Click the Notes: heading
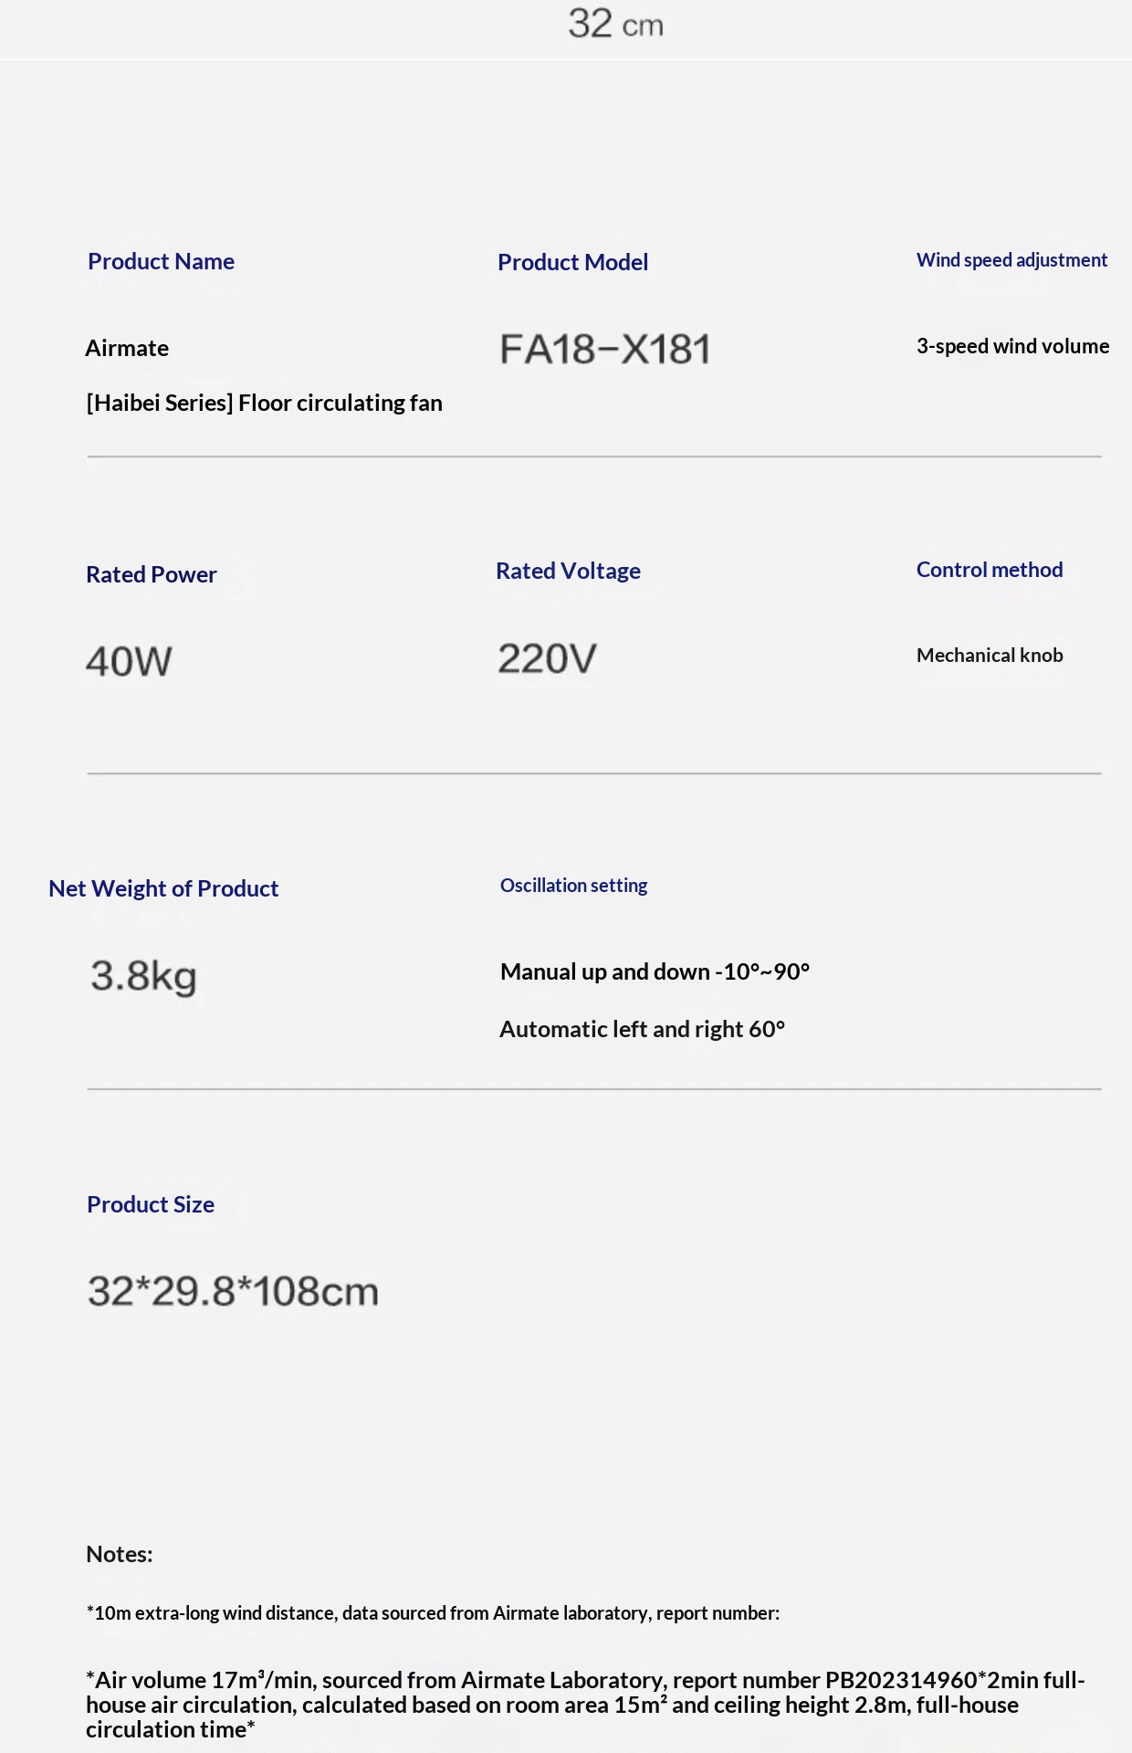 (x=120, y=1554)
